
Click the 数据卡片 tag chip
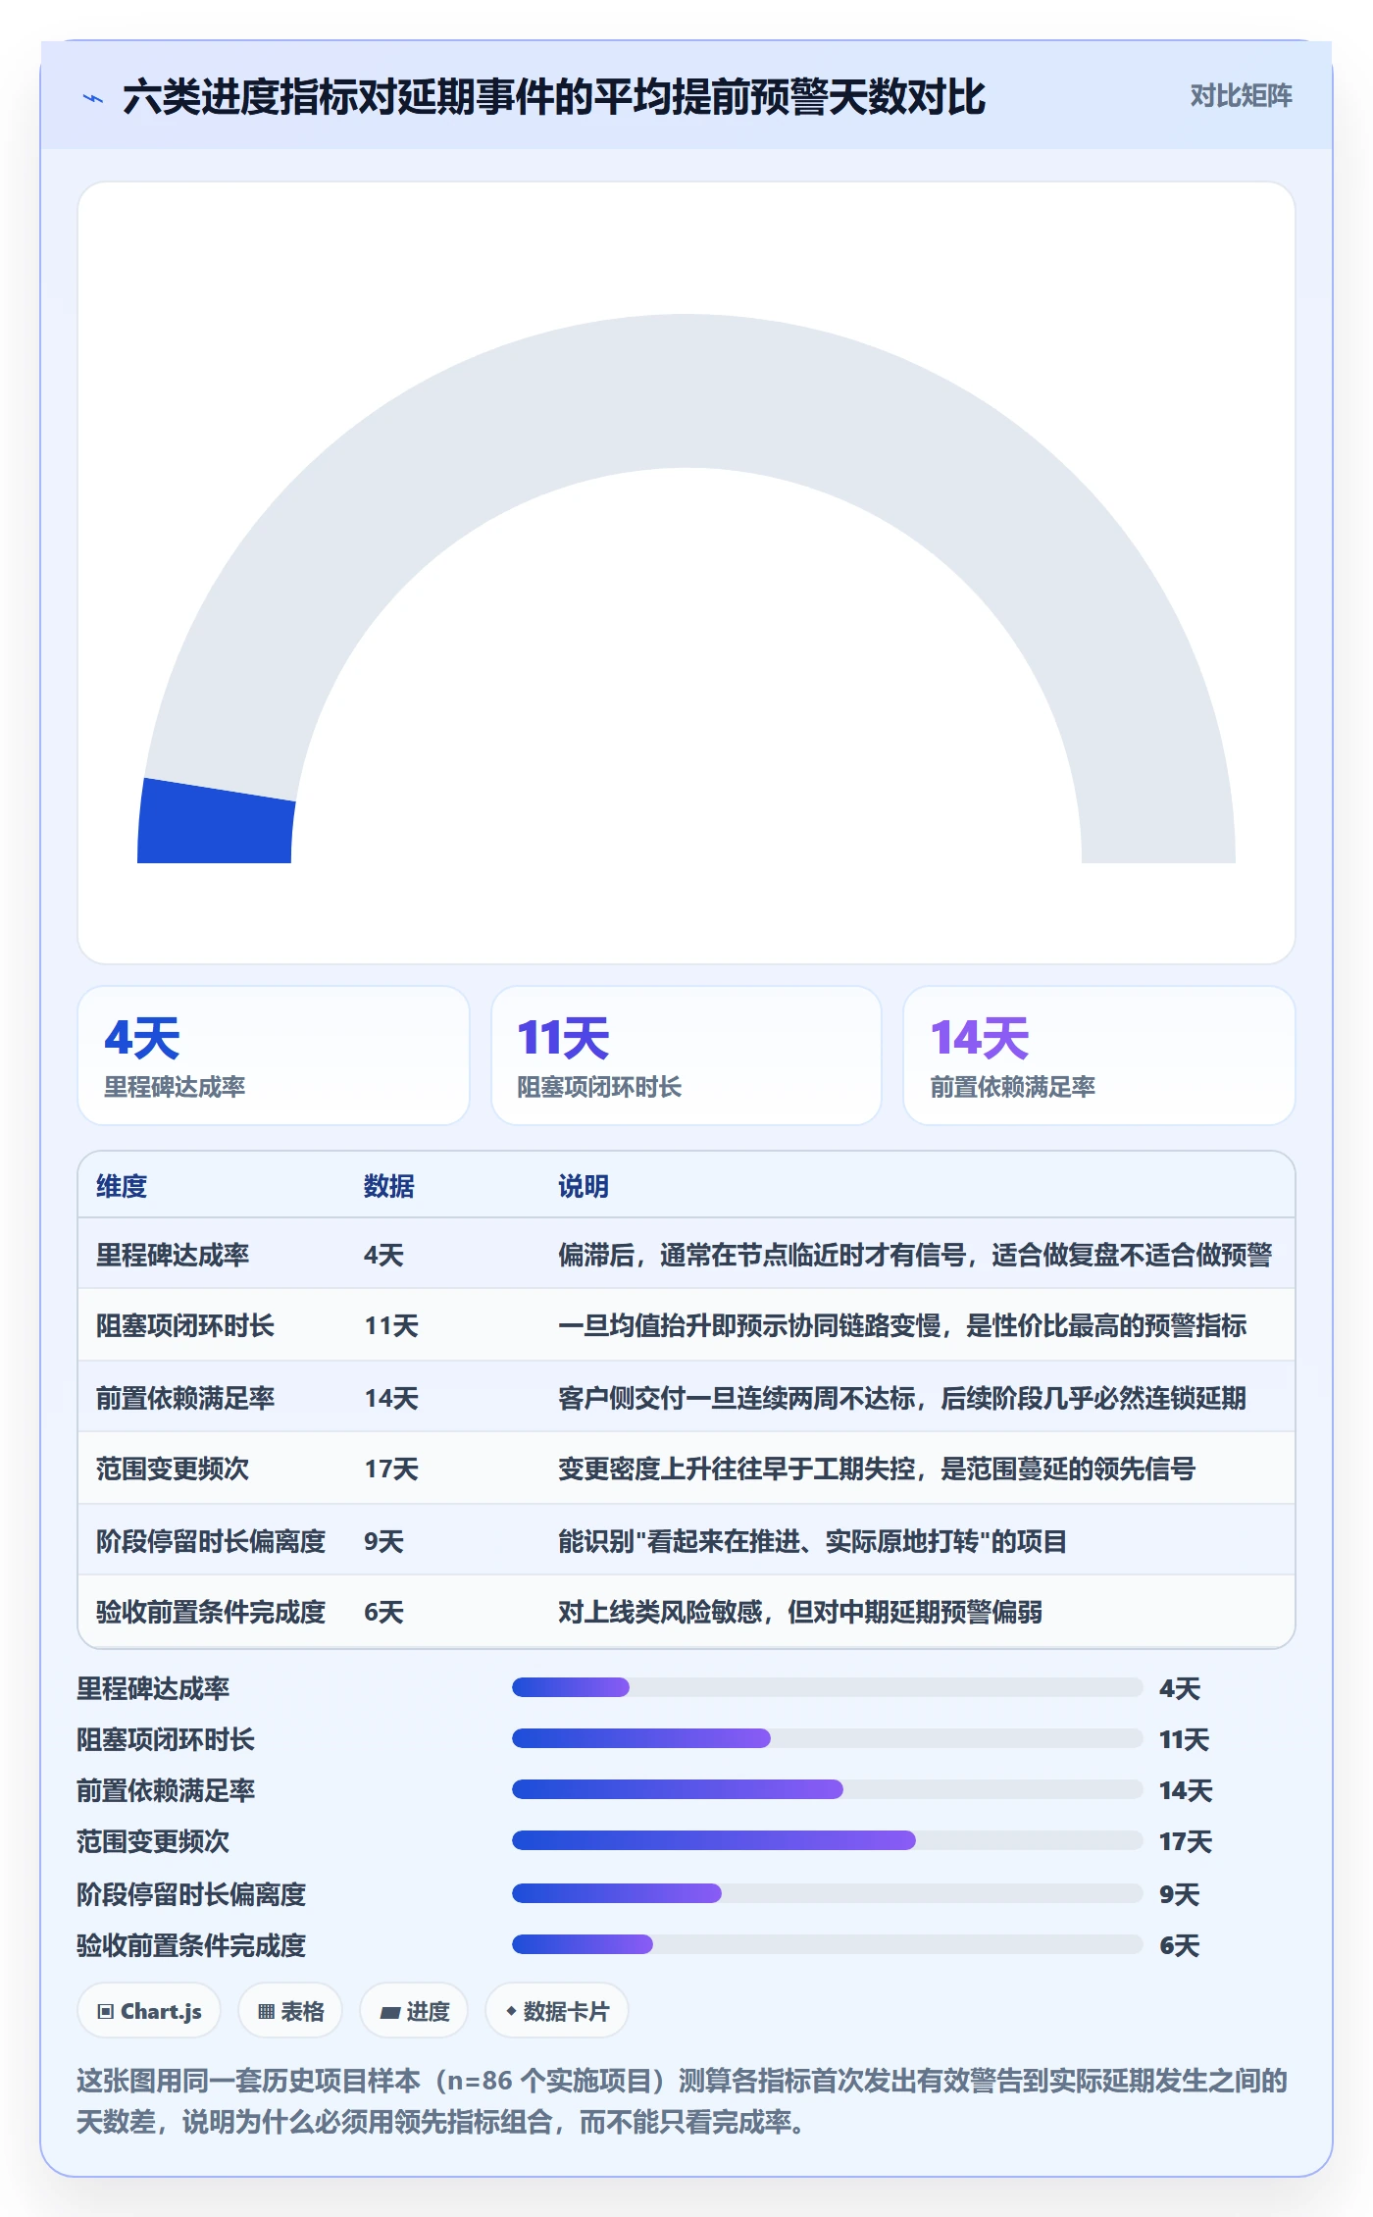coord(557,2011)
